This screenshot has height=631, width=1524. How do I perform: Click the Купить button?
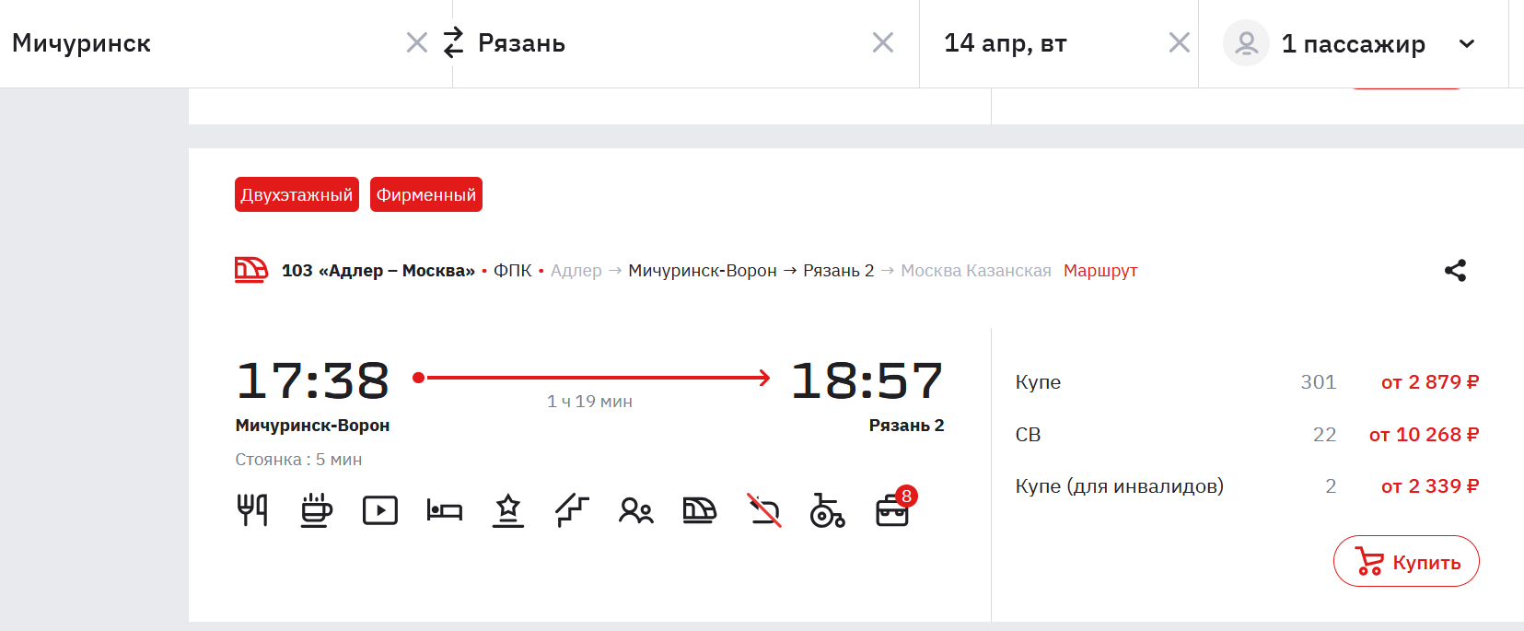pyautogui.click(x=1406, y=561)
